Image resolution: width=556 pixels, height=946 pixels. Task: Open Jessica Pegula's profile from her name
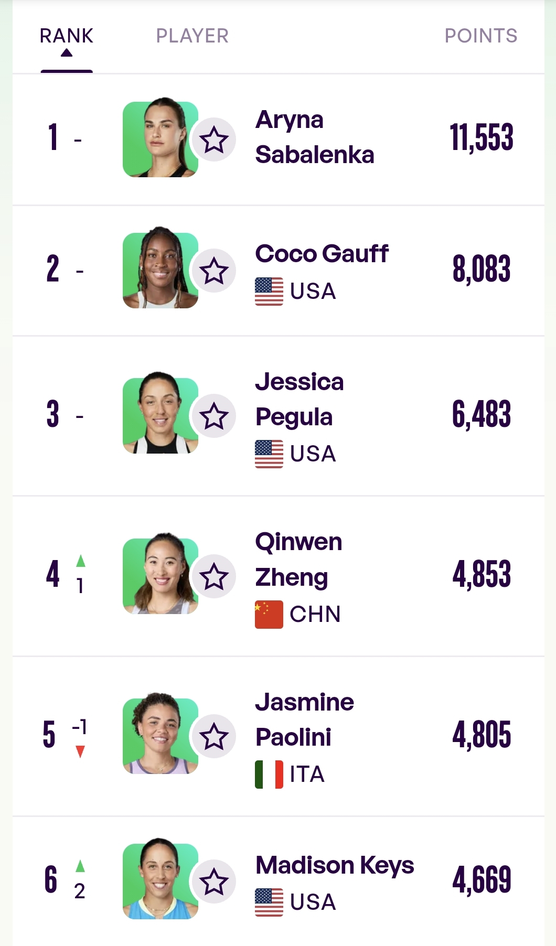click(x=300, y=399)
